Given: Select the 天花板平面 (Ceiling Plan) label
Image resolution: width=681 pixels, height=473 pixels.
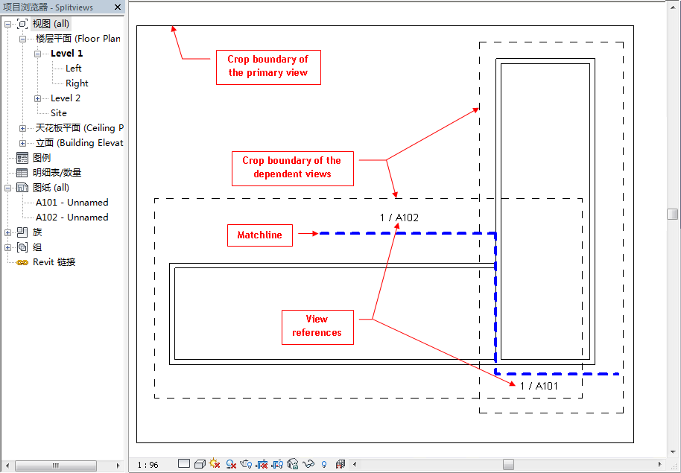Looking at the screenshot, I should (80, 128).
